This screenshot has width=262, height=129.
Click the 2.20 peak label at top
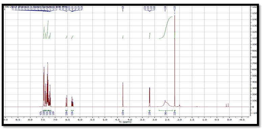pyautogui.click(x=175, y=7)
